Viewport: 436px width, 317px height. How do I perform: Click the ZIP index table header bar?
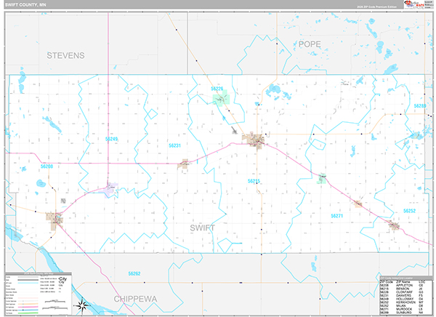tap(405, 278)
